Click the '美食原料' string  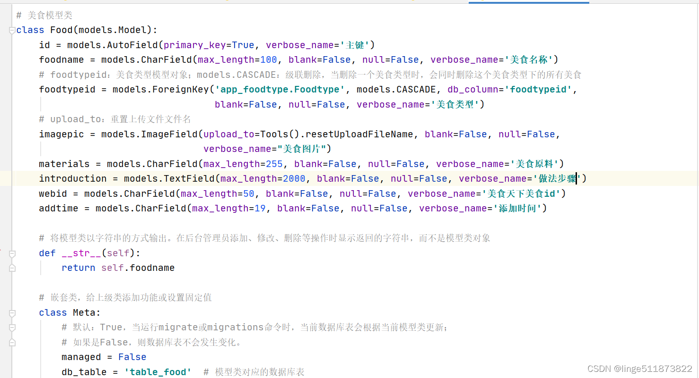pyautogui.click(x=535, y=164)
